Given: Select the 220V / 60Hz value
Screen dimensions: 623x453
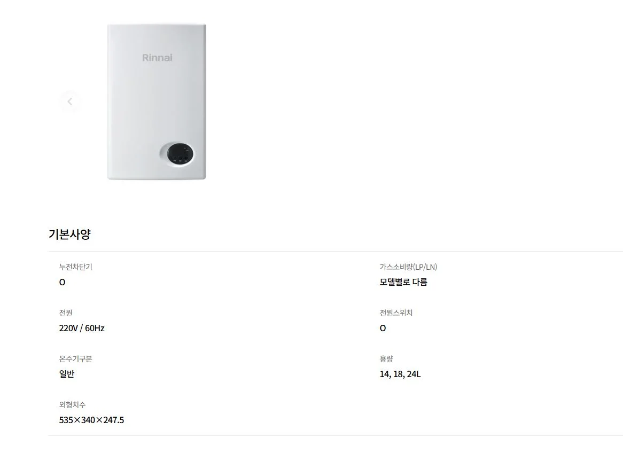Looking at the screenshot, I should pos(81,327).
